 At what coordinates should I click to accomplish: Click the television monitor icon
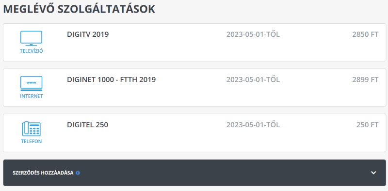[31, 38]
